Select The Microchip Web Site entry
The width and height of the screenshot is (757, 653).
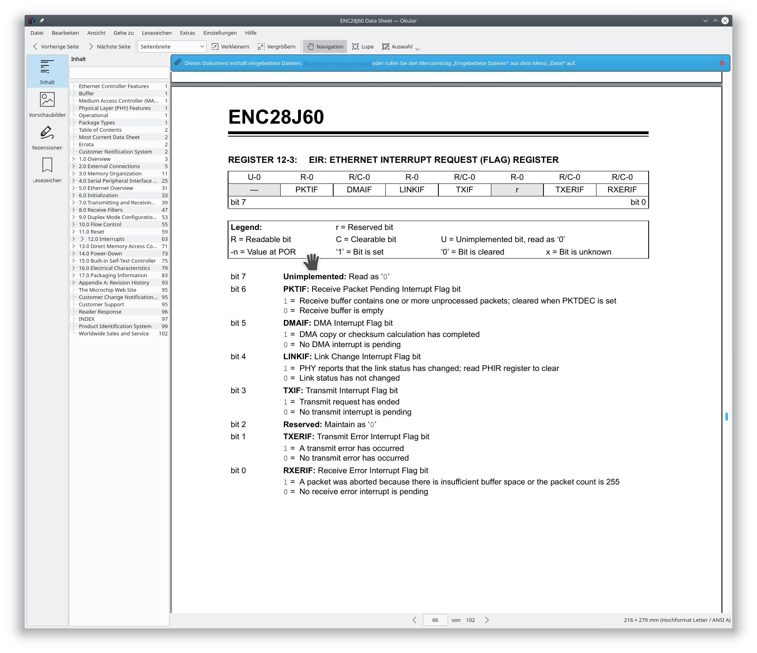click(119, 290)
